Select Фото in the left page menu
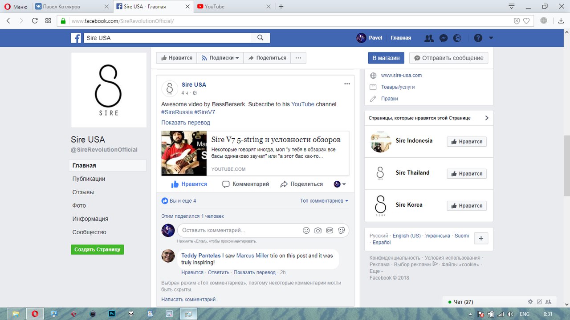 point(79,205)
